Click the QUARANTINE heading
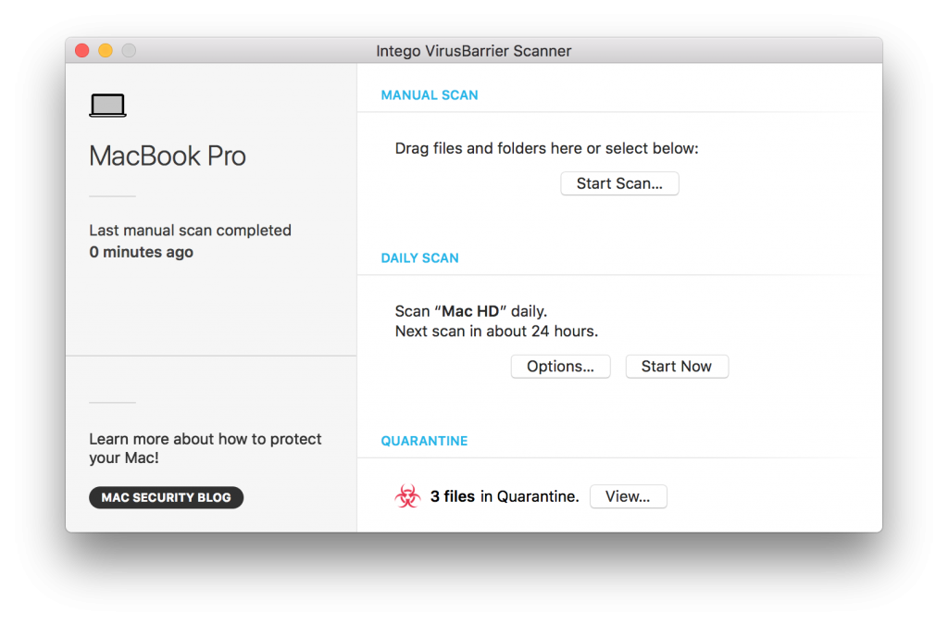Screen dimensions: 948x626 pos(424,441)
